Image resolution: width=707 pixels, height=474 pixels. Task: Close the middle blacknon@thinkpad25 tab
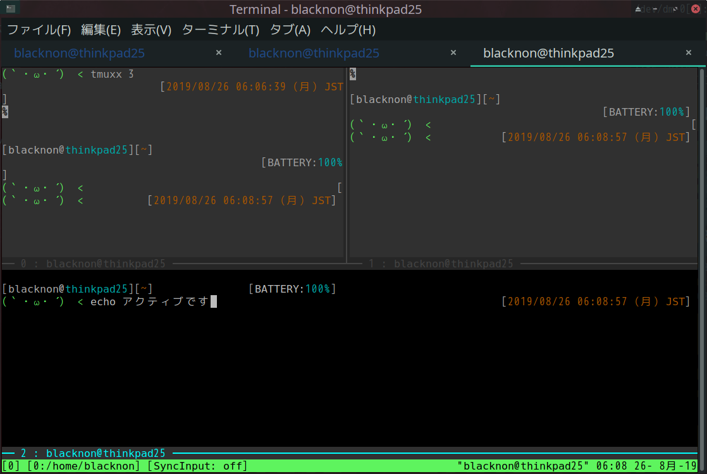coord(453,52)
